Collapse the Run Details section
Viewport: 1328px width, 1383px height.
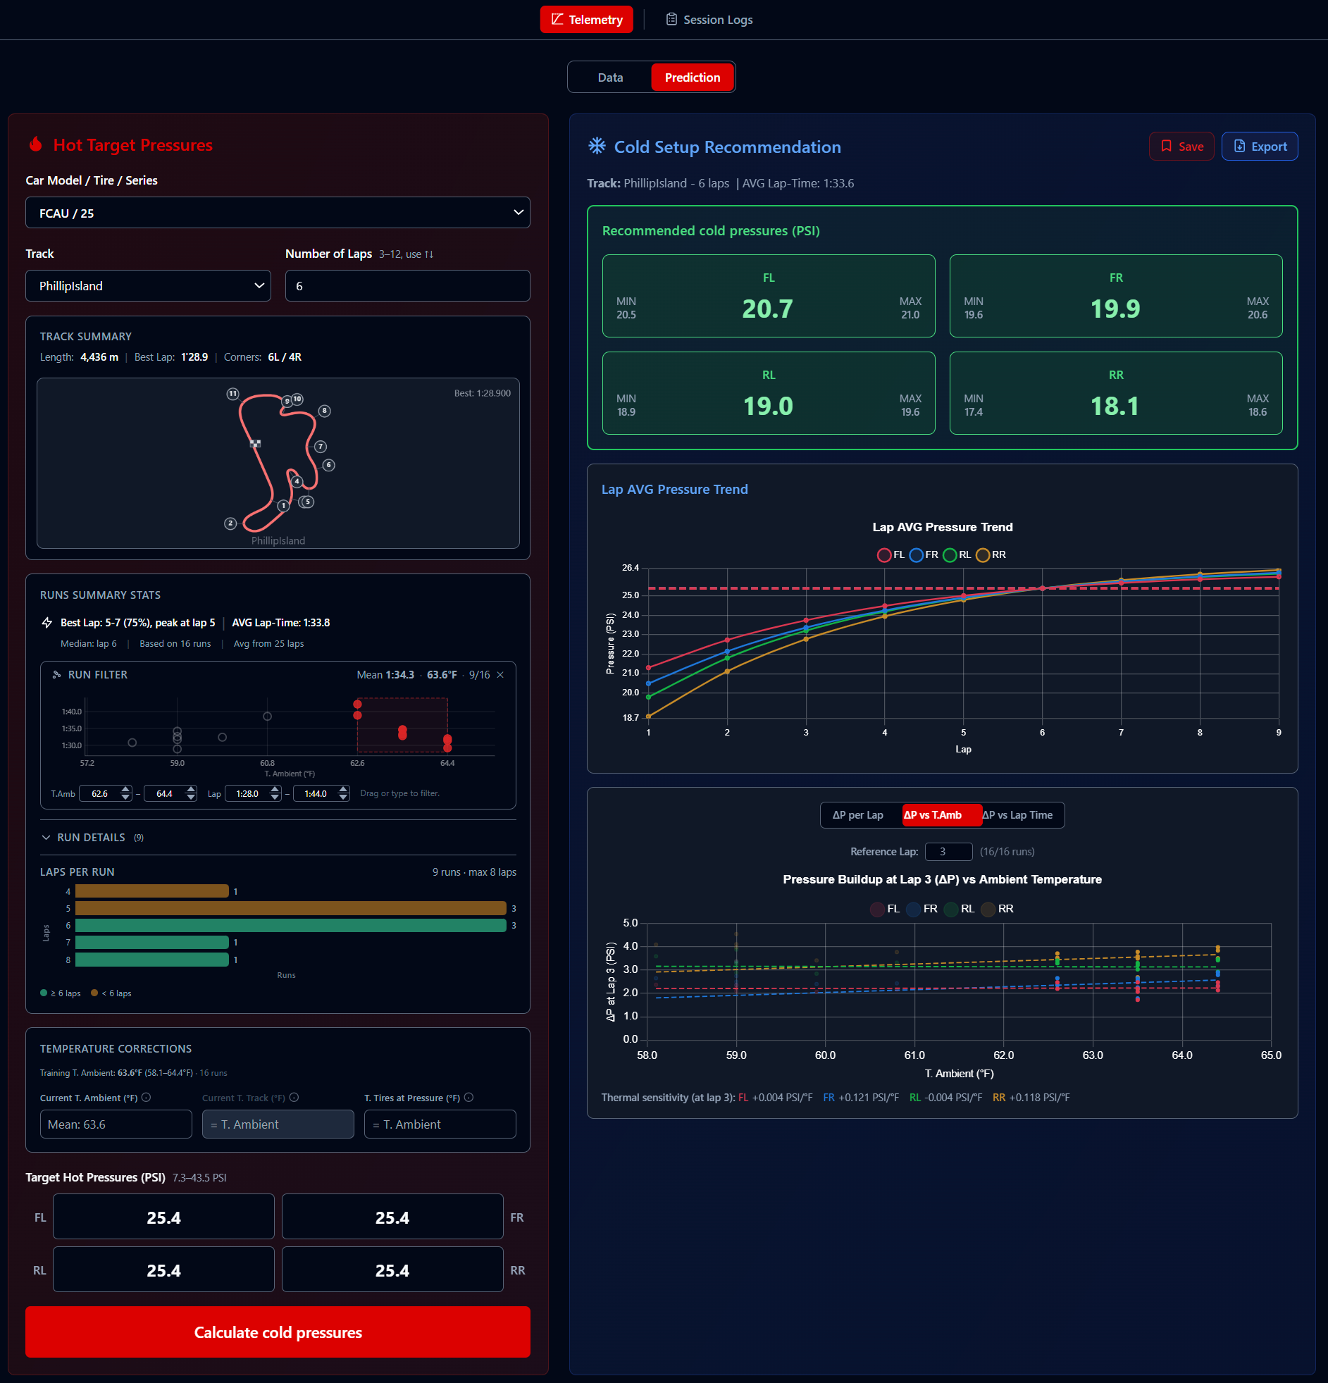(x=92, y=838)
